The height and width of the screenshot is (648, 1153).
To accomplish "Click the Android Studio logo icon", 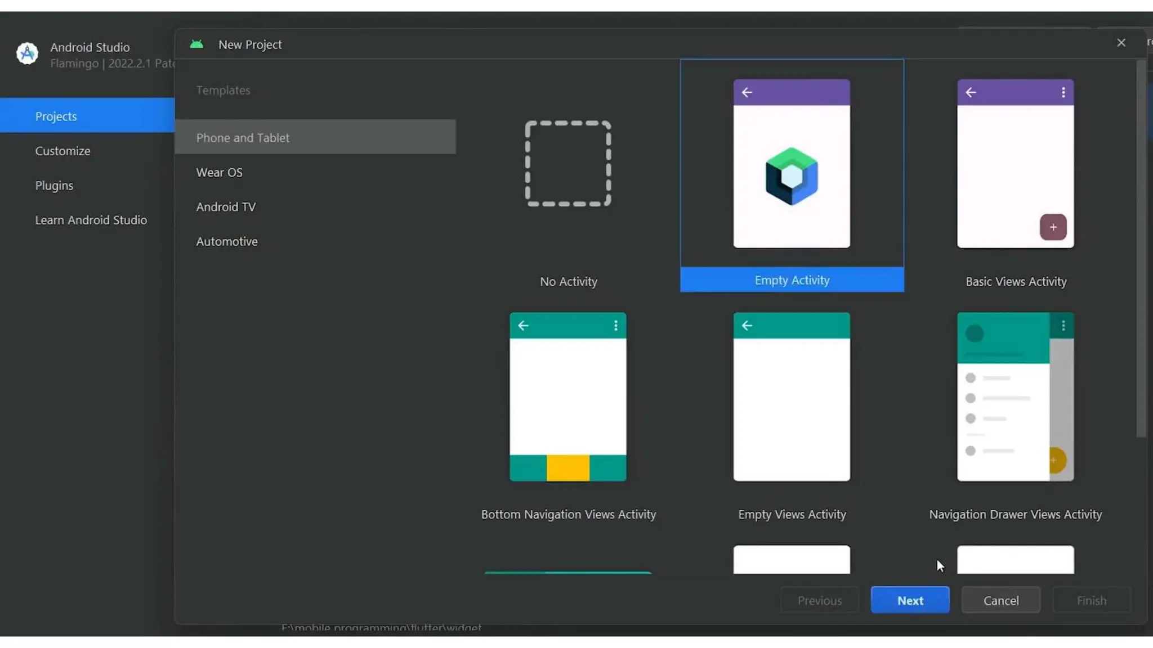I will pos(27,54).
